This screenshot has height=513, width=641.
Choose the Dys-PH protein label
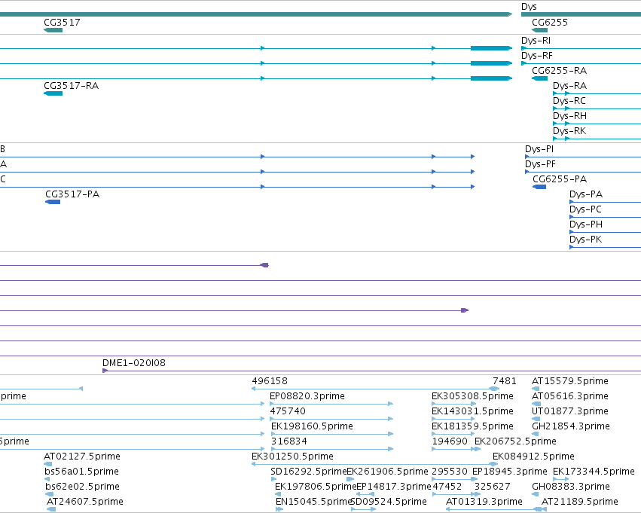pos(586,224)
